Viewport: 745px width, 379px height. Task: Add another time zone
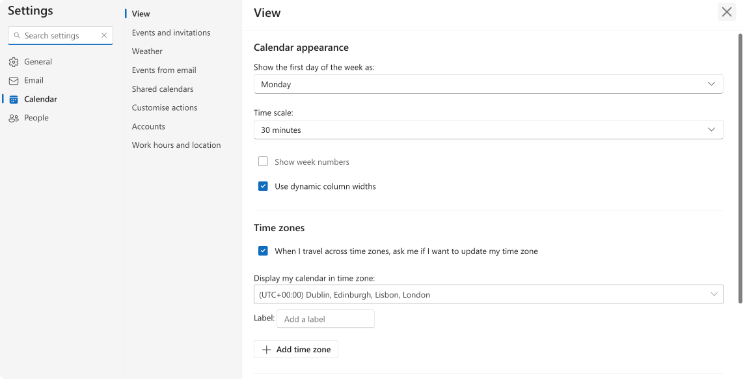coord(296,350)
